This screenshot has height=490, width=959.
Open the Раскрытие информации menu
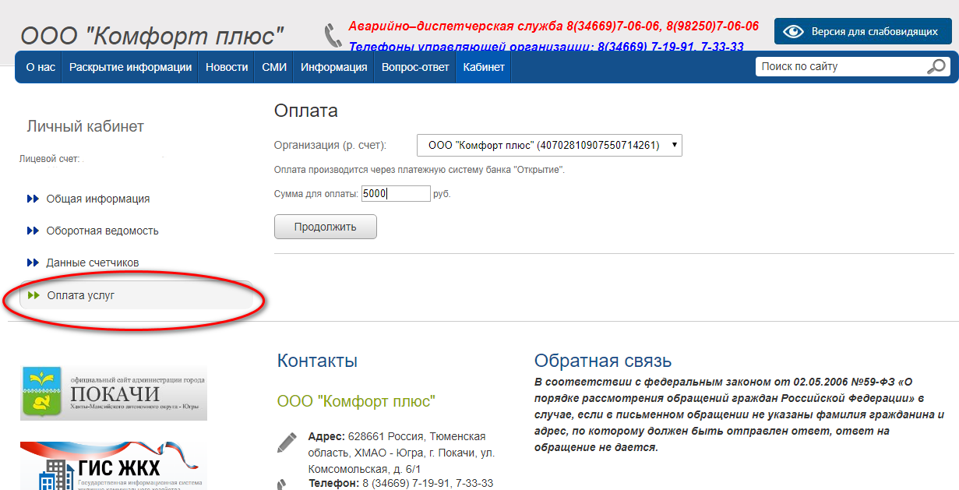[130, 67]
